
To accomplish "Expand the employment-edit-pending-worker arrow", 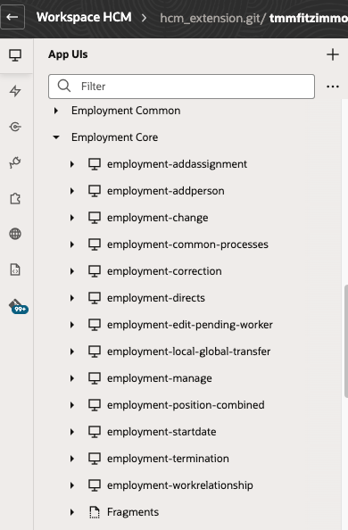I will point(72,325).
